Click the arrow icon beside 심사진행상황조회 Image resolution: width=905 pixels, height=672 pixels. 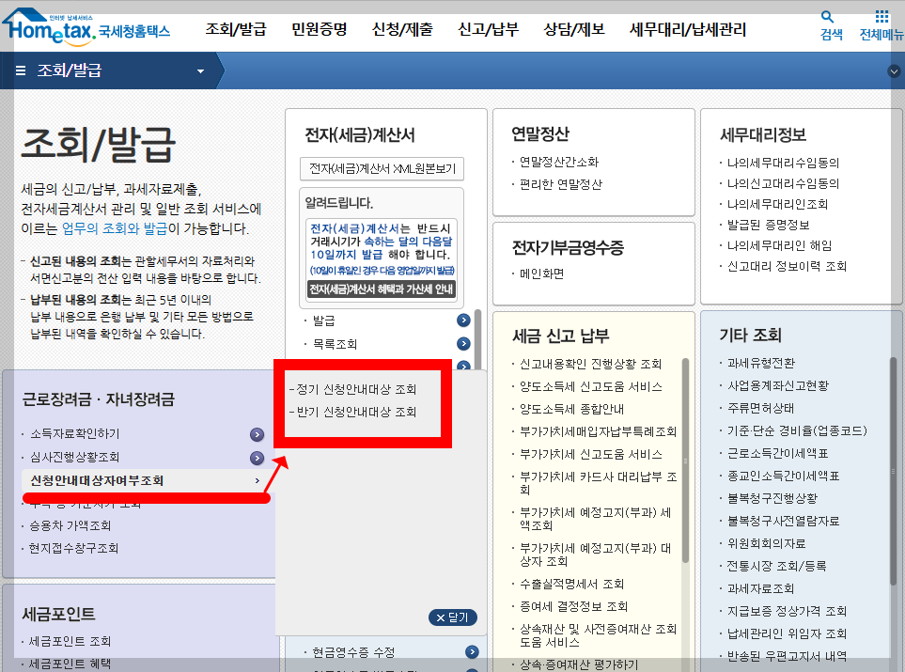click(257, 457)
